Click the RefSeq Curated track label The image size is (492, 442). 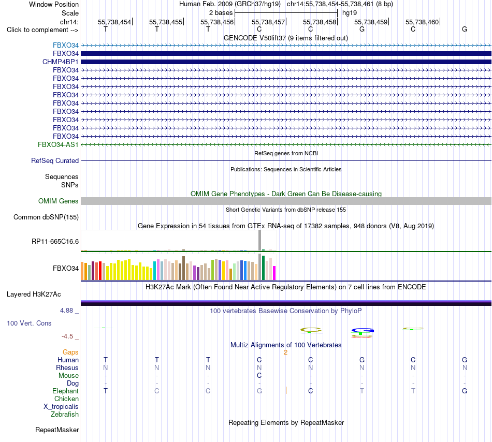click(54, 160)
